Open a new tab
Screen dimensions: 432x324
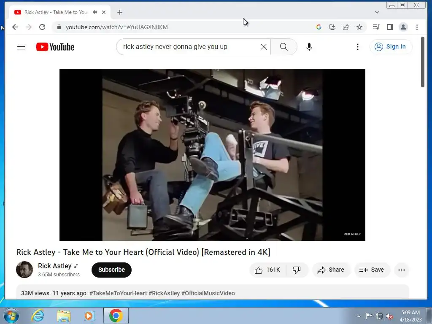tap(119, 12)
